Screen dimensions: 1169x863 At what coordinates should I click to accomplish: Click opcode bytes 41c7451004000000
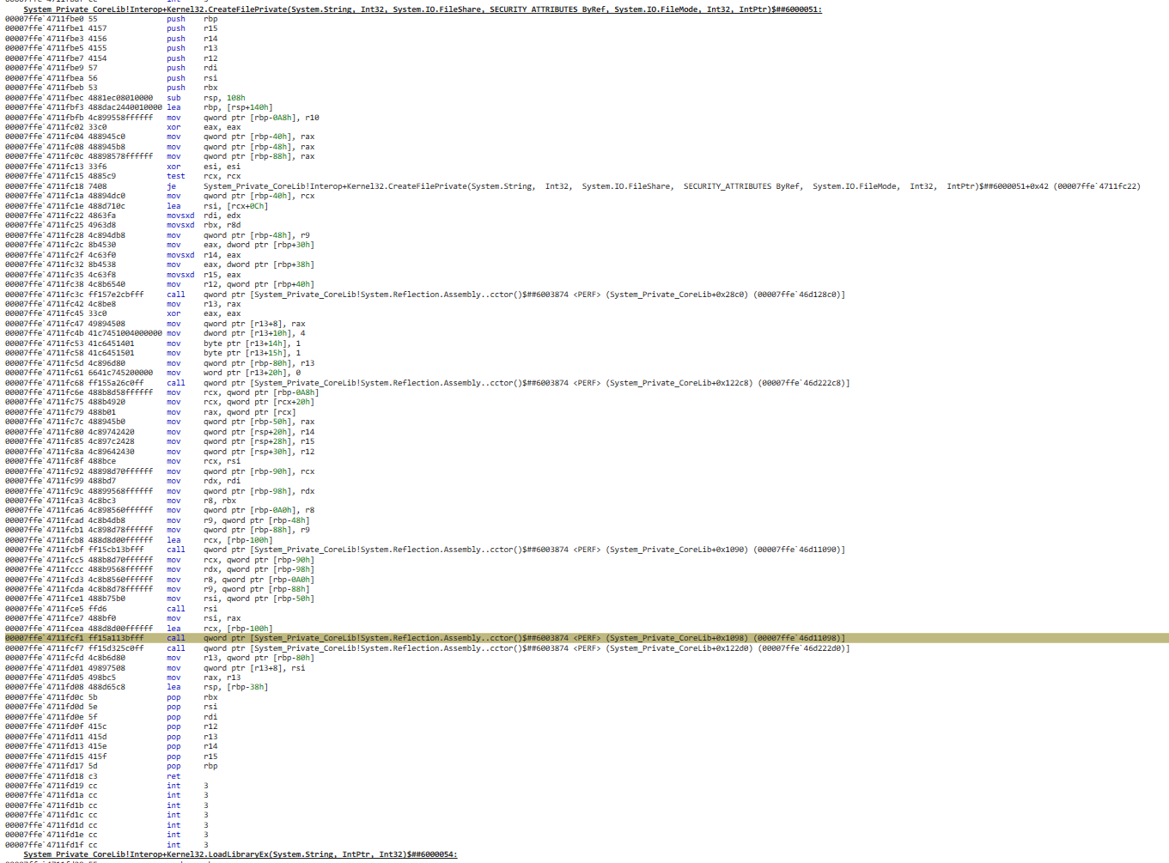[125, 333]
